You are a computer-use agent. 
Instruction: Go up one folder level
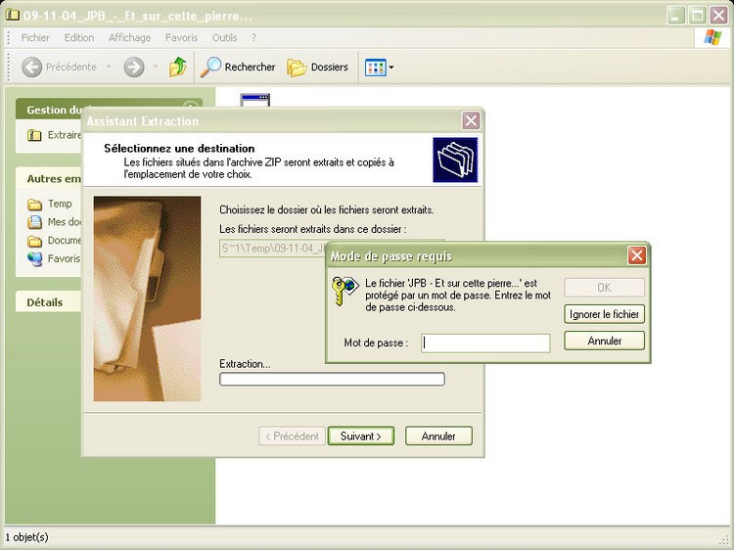coord(177,68)
